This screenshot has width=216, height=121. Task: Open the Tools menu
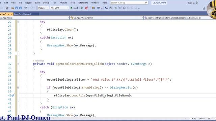point(73,3)
